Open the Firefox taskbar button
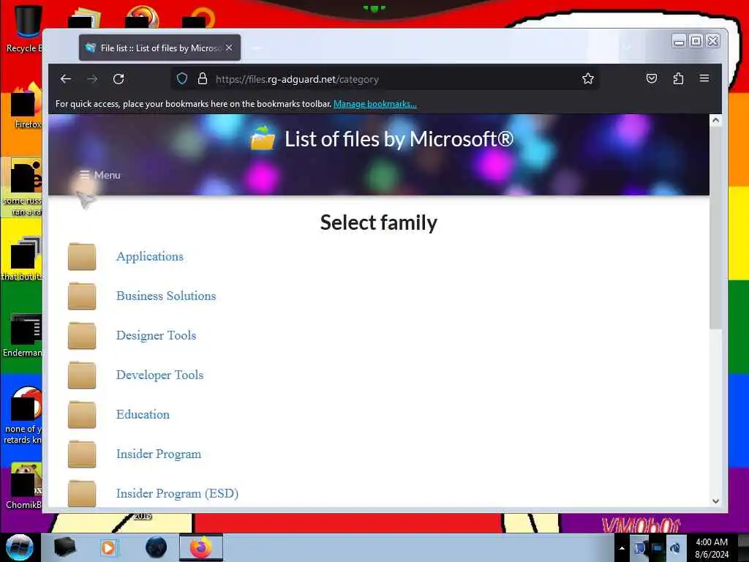The width and height of the screenshot is (749, 562). pos(201,547)
